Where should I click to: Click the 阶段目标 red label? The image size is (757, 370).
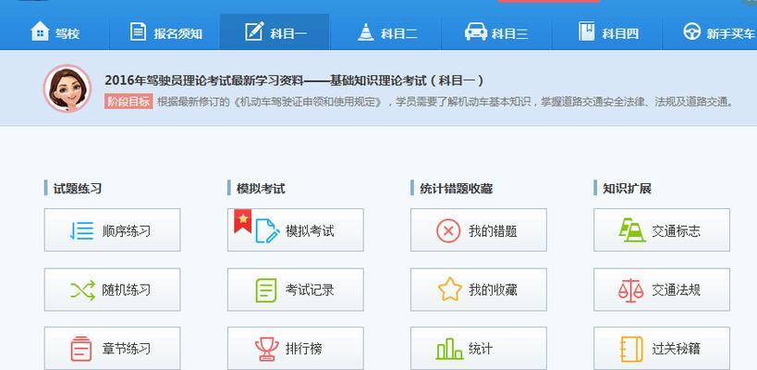(x=128, y=102)
